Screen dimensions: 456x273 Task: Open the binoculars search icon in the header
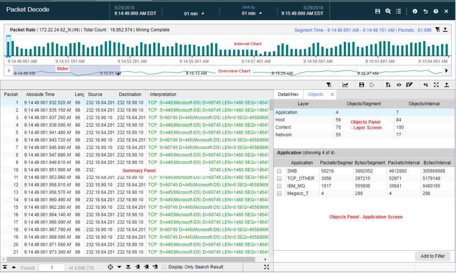[388, 11]
